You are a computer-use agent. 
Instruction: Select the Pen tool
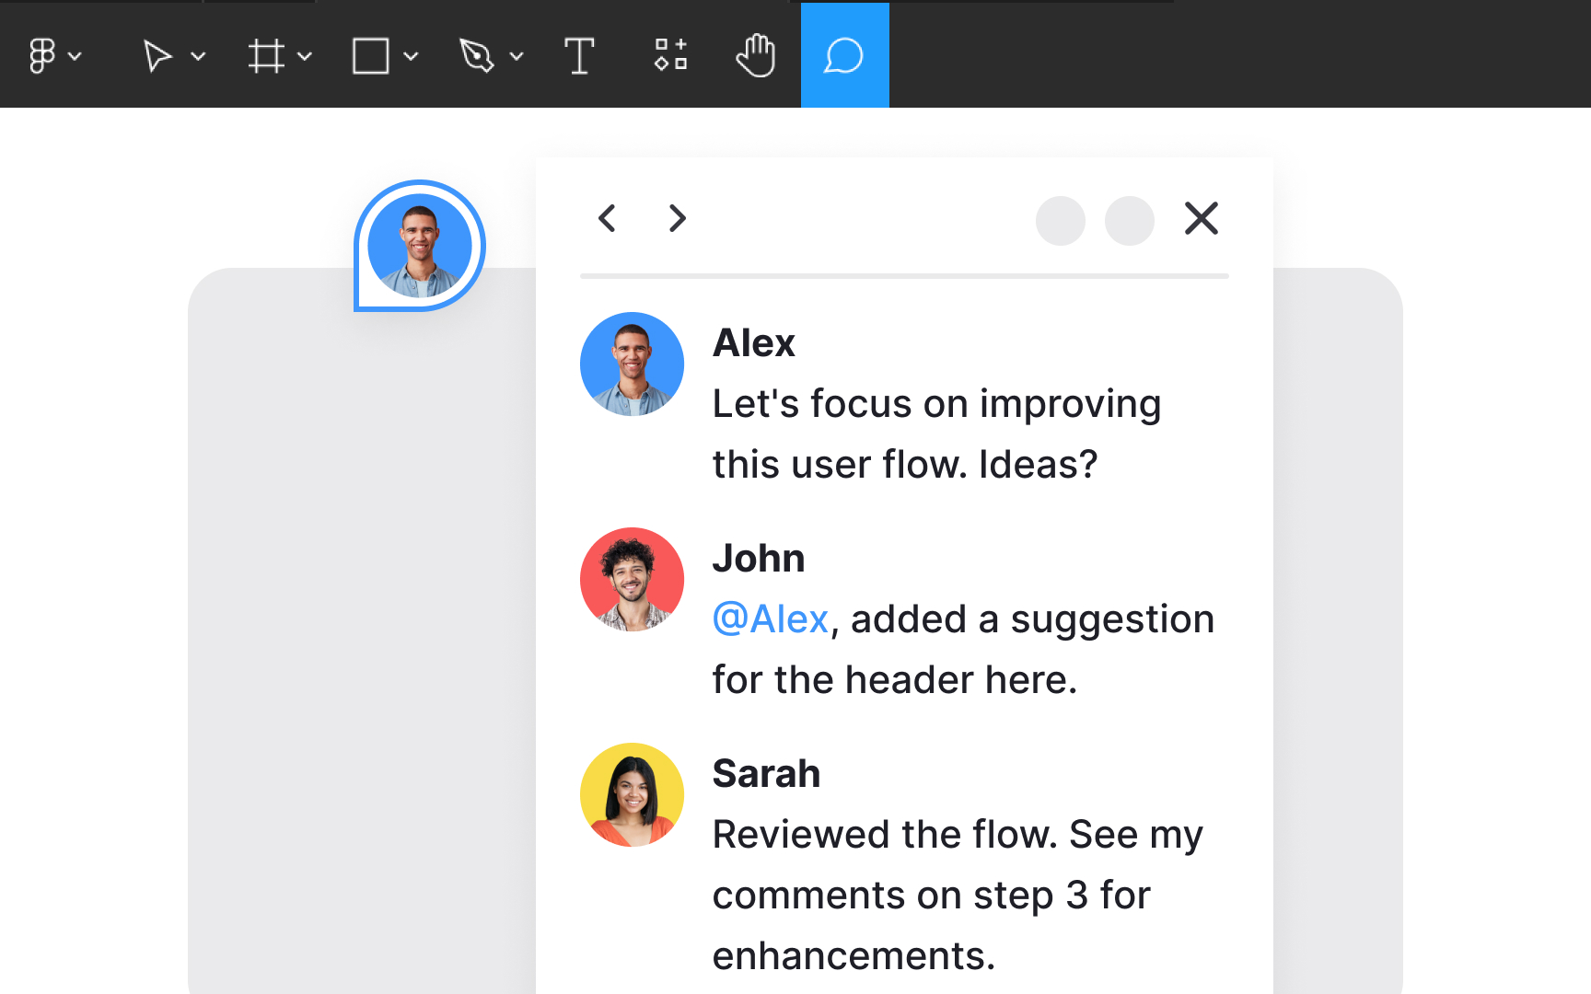pos(477,55)
